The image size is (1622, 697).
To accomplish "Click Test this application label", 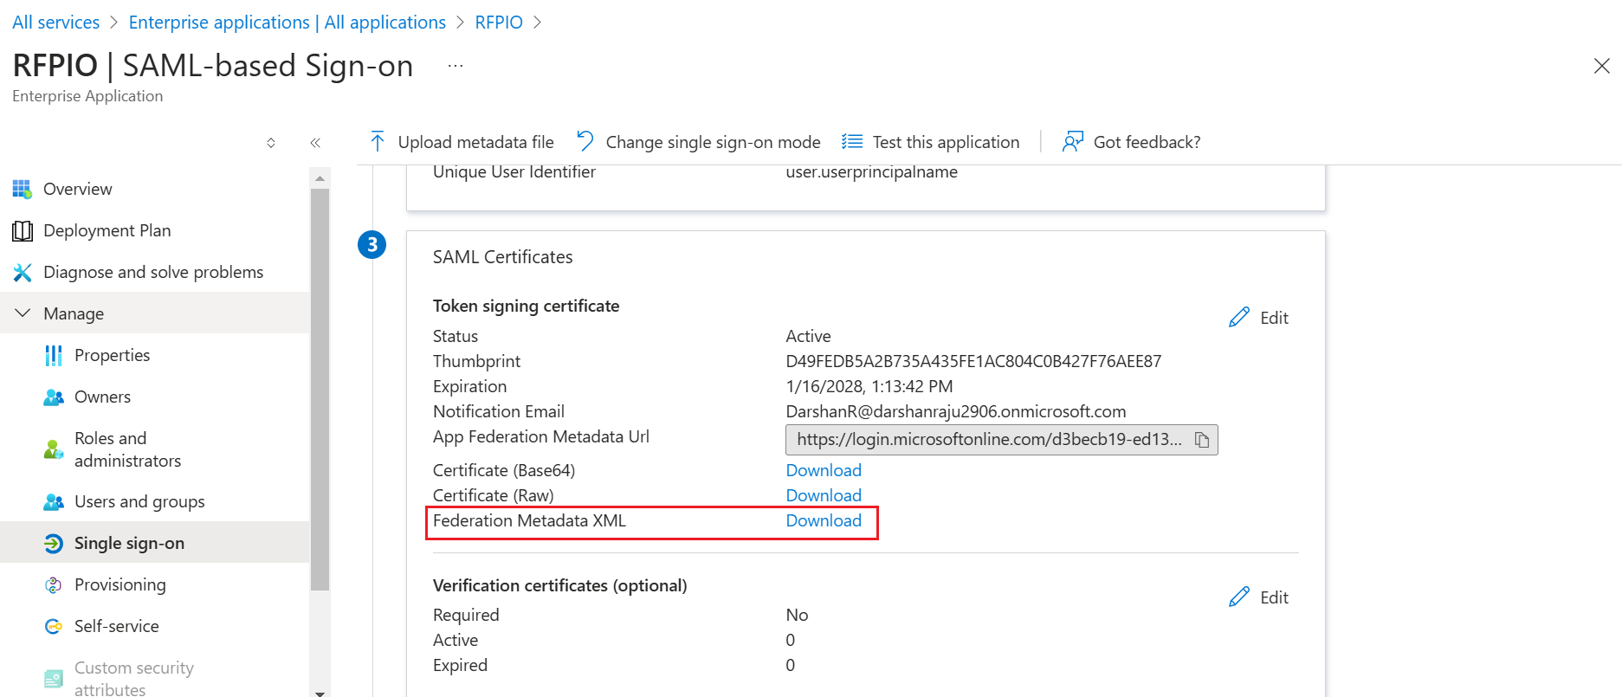I will (x=946, y=142).
